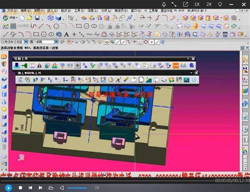The height and width of the screenshot is (192, 250).
Task: Click the clock icon in second floating toolbar
Action: [x=194, y=80]
